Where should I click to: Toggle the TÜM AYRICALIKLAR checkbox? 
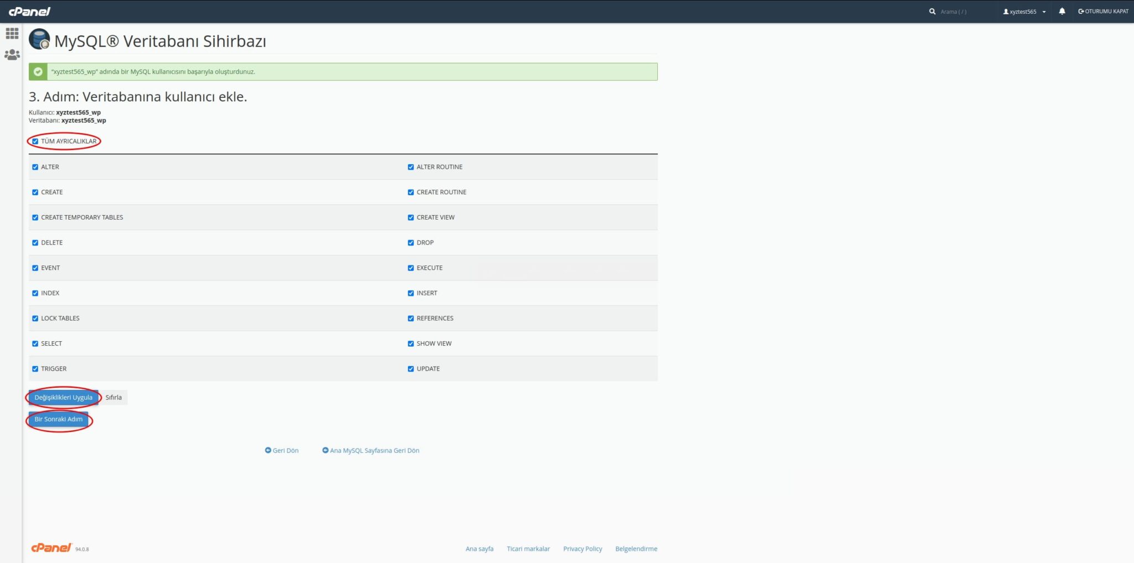pyautogui.click(x=35, y=141)
